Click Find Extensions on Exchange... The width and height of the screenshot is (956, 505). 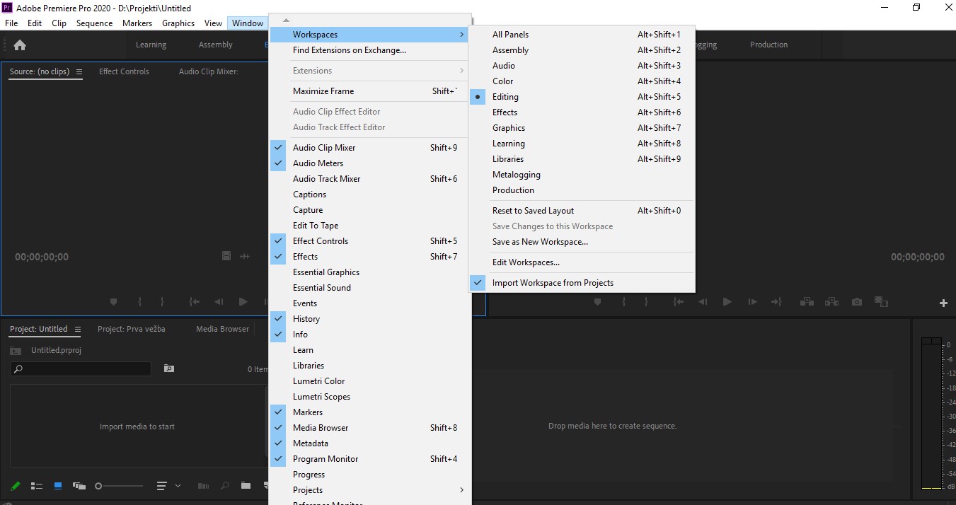pos(370,50)
